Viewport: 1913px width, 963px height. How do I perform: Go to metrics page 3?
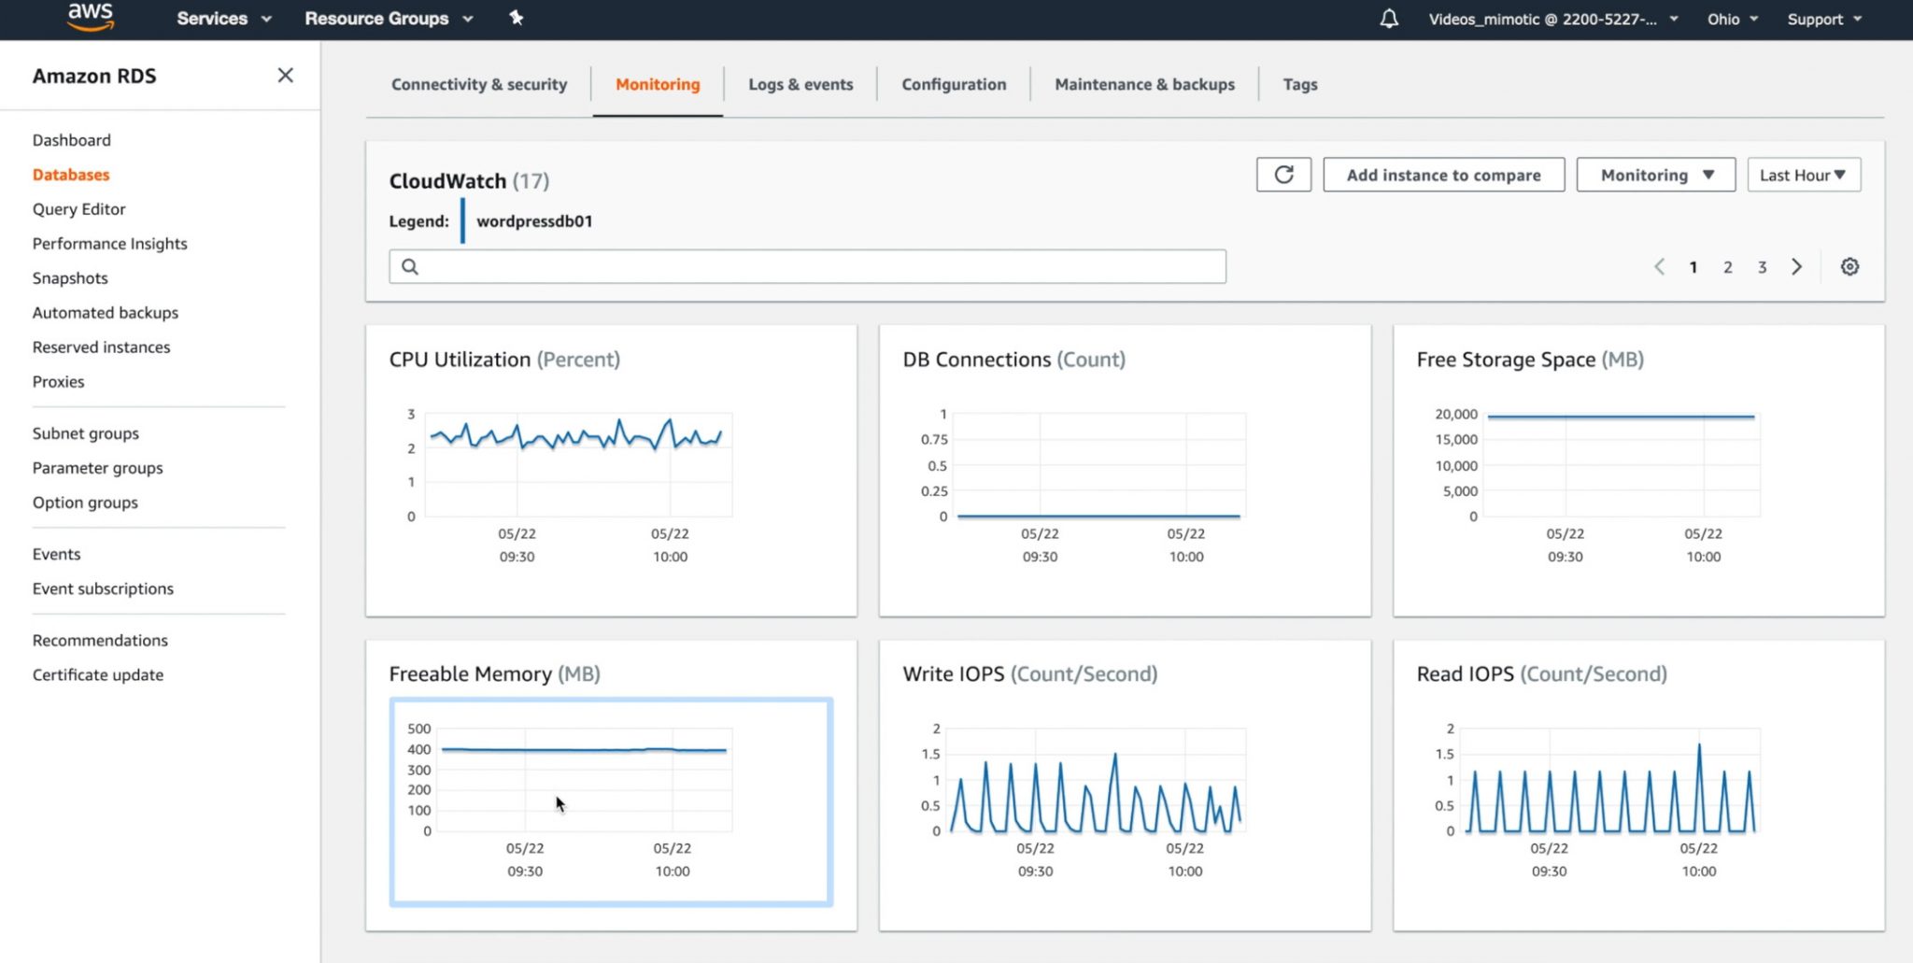[1762, 267]
